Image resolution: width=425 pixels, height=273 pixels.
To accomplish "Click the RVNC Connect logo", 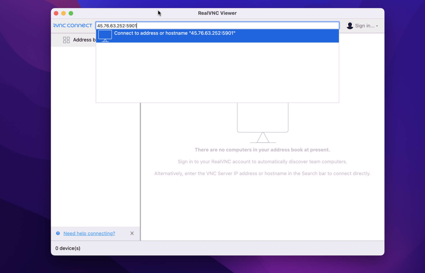I will click(x=72, y=25).
